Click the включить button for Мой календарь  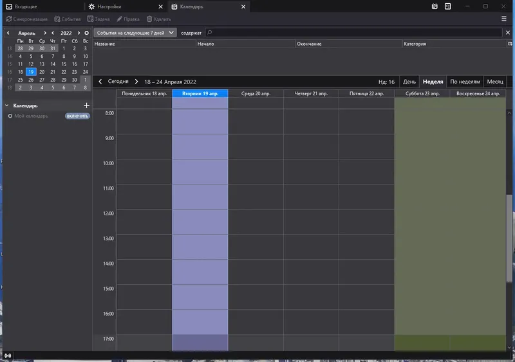77,116
